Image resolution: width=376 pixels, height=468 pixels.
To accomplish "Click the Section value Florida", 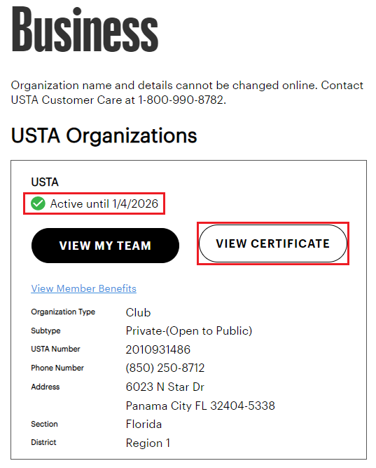I will click(144, 424).
